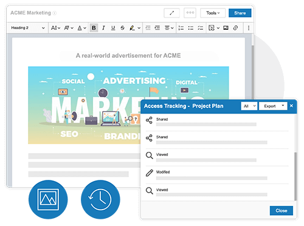The image size is (304, 226).
Task: Open the font color dropdown
Action: pos(81,28)
